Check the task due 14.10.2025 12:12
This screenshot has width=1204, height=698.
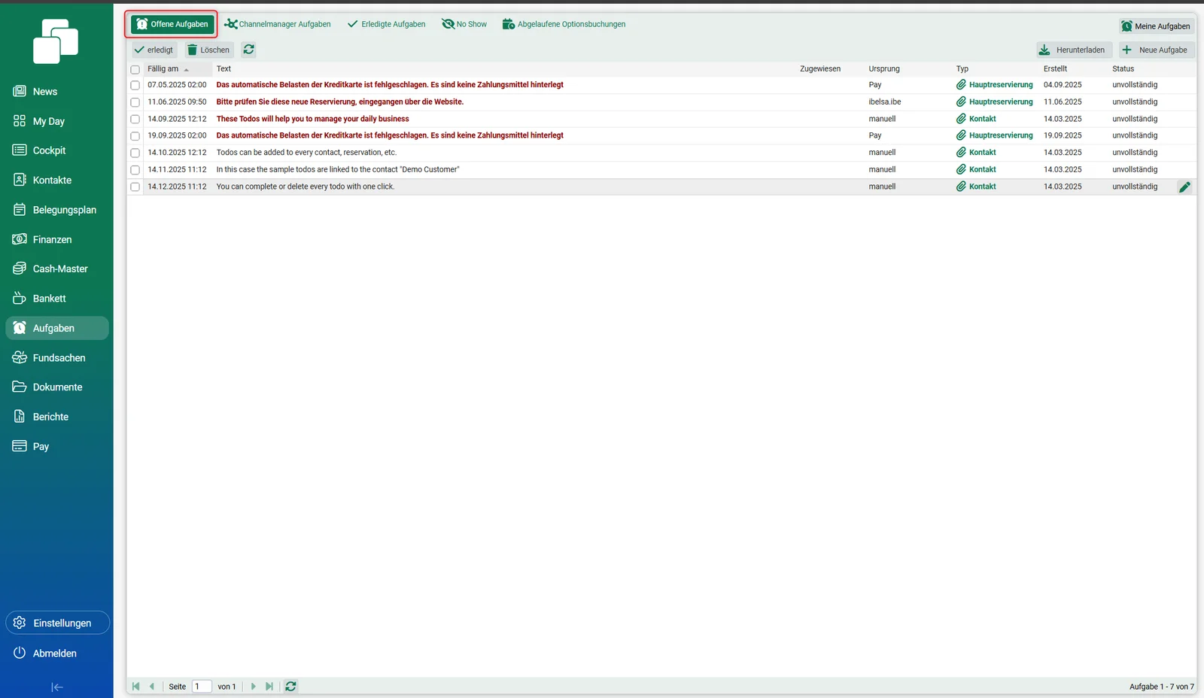coord(135,153)
